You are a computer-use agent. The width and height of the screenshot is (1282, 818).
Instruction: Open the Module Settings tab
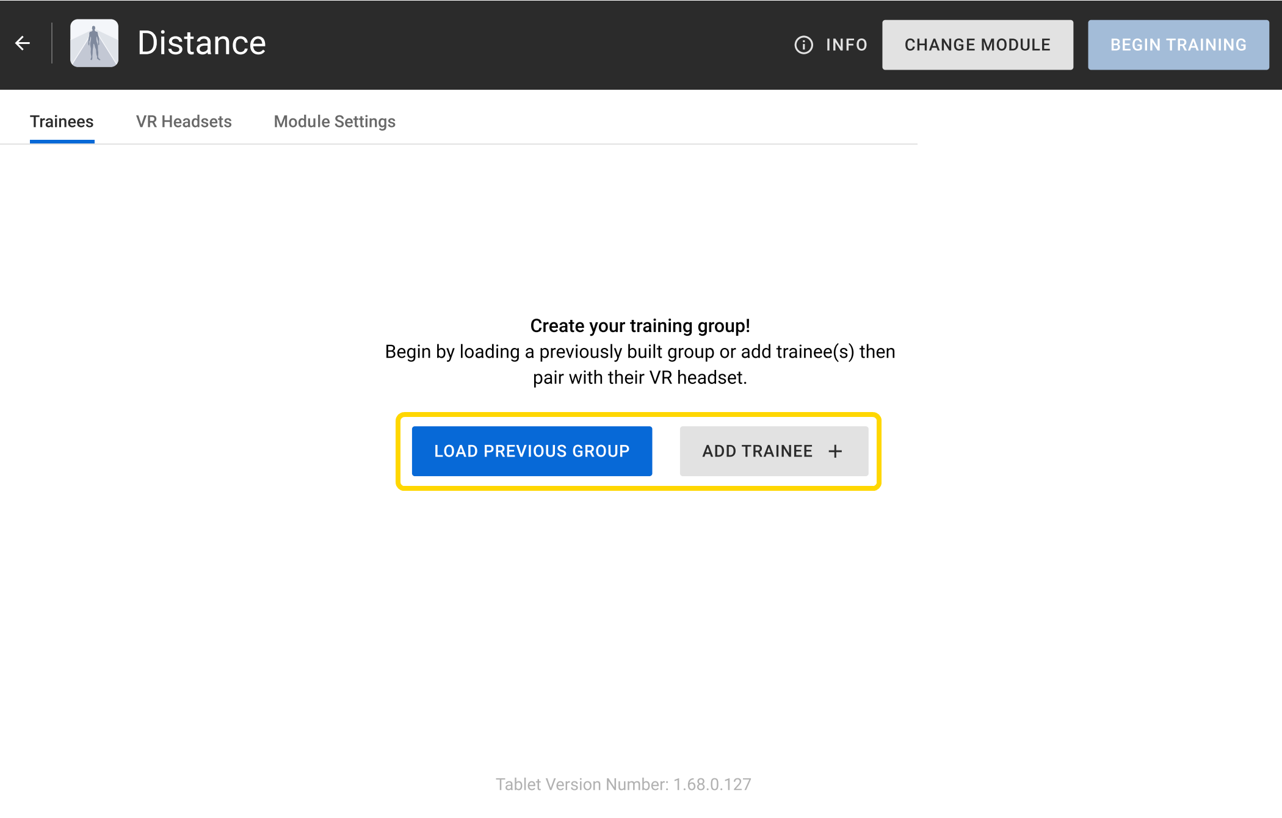(x=335, y=121)
